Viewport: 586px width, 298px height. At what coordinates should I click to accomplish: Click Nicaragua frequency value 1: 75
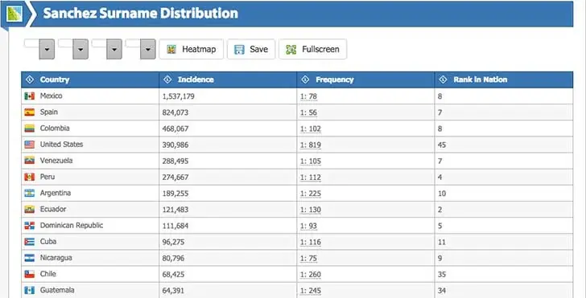[x=309, y=259]
